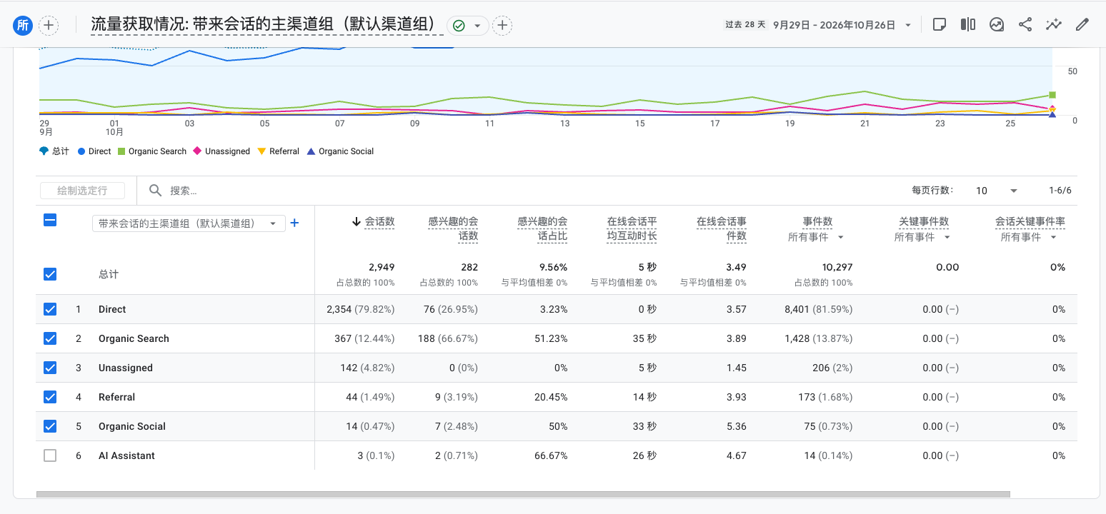Toggle the header select-all checkbox

pos(50,220)
